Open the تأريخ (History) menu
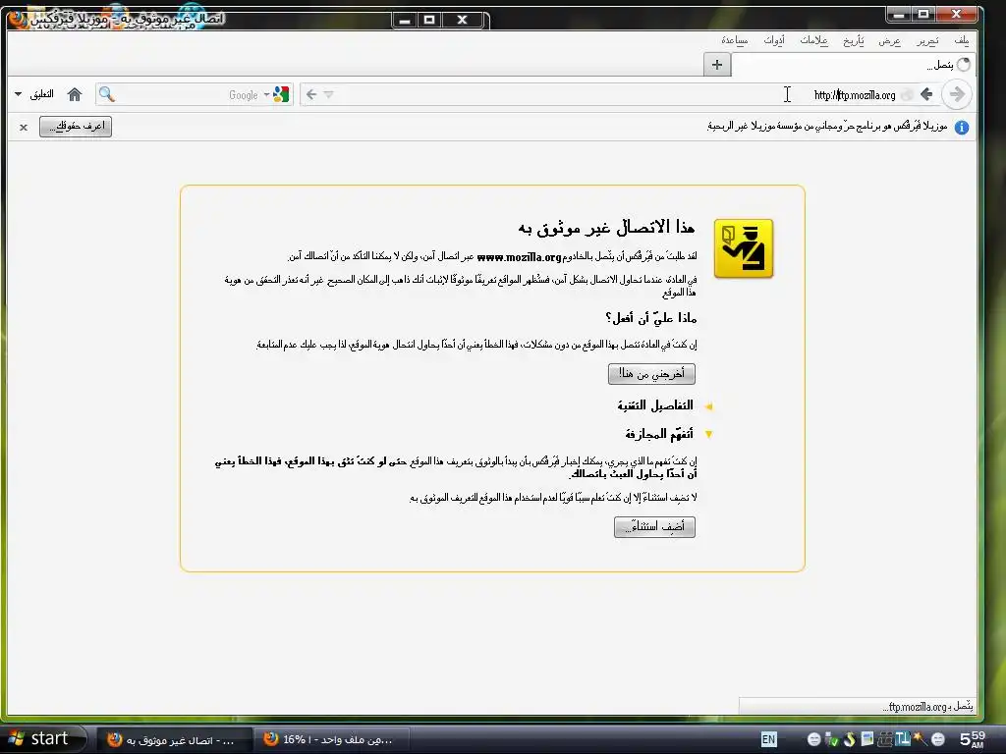1006x754 pixels. tap(854, 40)
